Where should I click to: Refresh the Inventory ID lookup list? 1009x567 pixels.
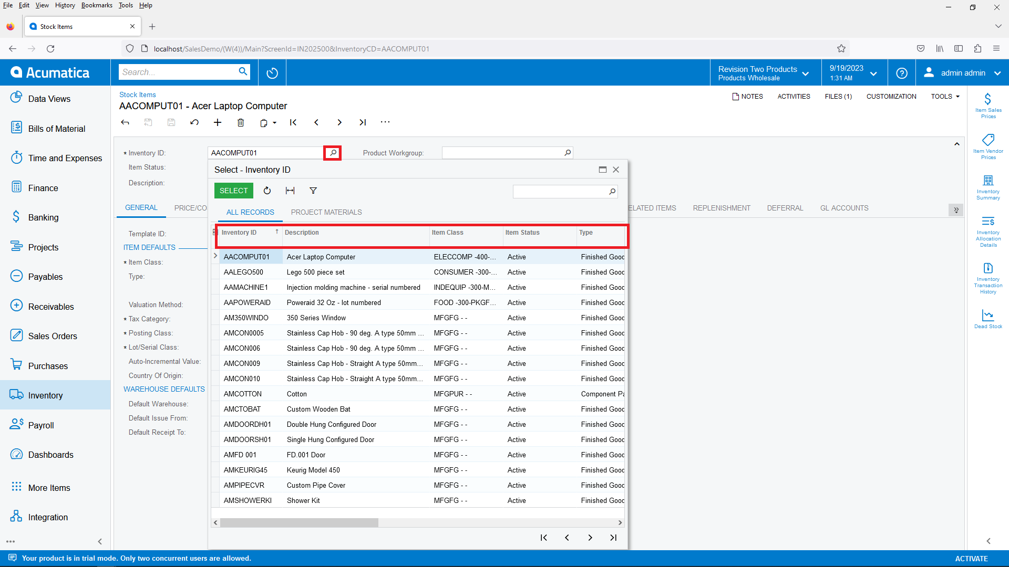tap(267, 191)
